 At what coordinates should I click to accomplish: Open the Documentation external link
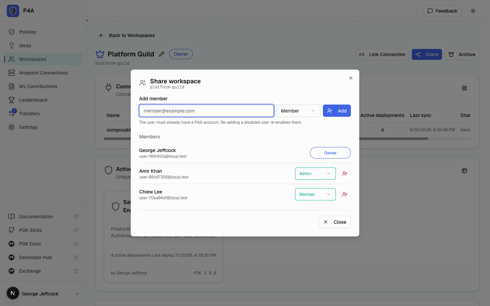point(43,217)
